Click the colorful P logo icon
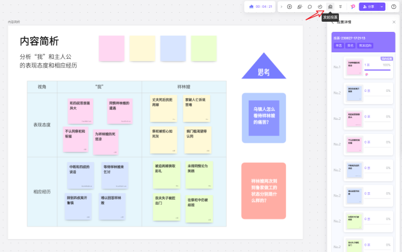This screenshot has width=402, height=252. (353, 6)
